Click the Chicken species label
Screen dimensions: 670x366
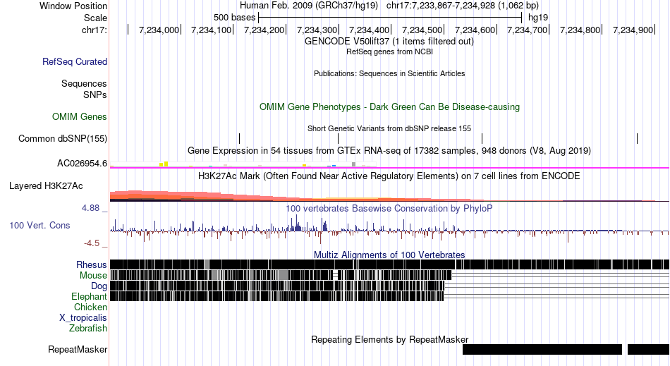(x=90, y=307)
